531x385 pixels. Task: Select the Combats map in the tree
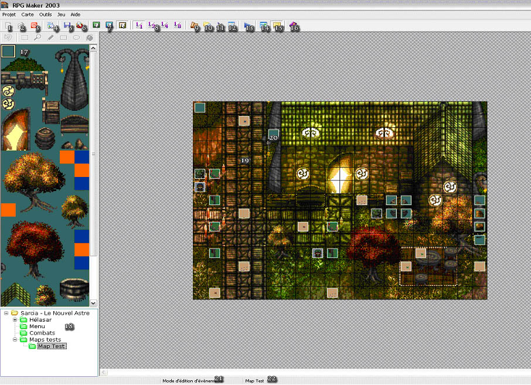(x=42, y=333)
